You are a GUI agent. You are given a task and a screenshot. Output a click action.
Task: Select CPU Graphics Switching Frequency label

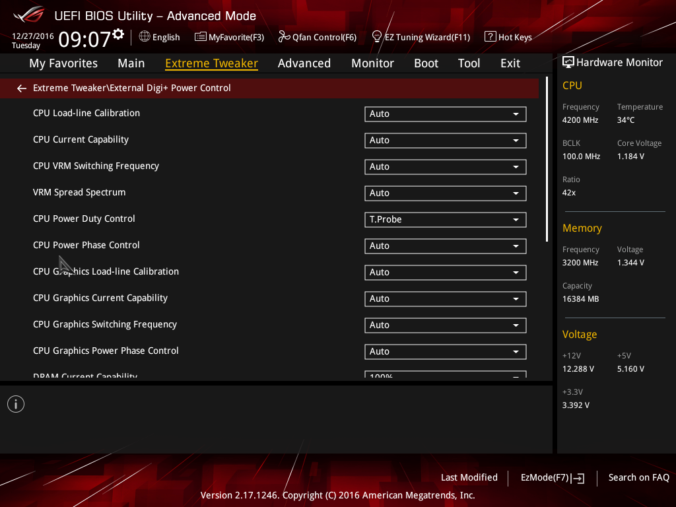pyautogui.click(x=105, y=325)
